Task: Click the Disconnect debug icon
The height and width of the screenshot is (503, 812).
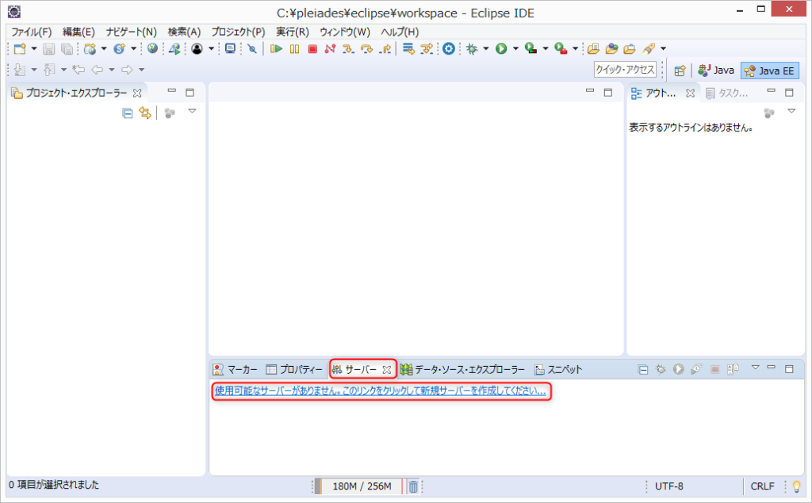Action: pyautogui.click(x=330, y=48)
